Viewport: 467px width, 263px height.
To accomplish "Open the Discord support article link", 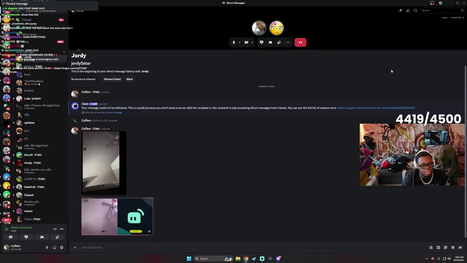I will point(376,108).
